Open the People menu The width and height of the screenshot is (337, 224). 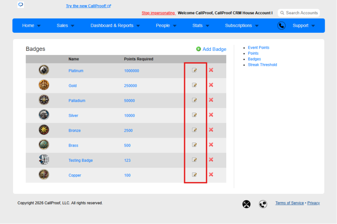[x=166, y=26]
